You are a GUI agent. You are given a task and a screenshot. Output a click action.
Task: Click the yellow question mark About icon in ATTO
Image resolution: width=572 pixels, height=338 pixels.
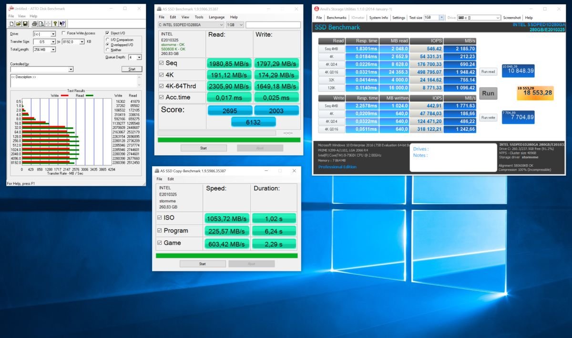[x=55, y=24]
